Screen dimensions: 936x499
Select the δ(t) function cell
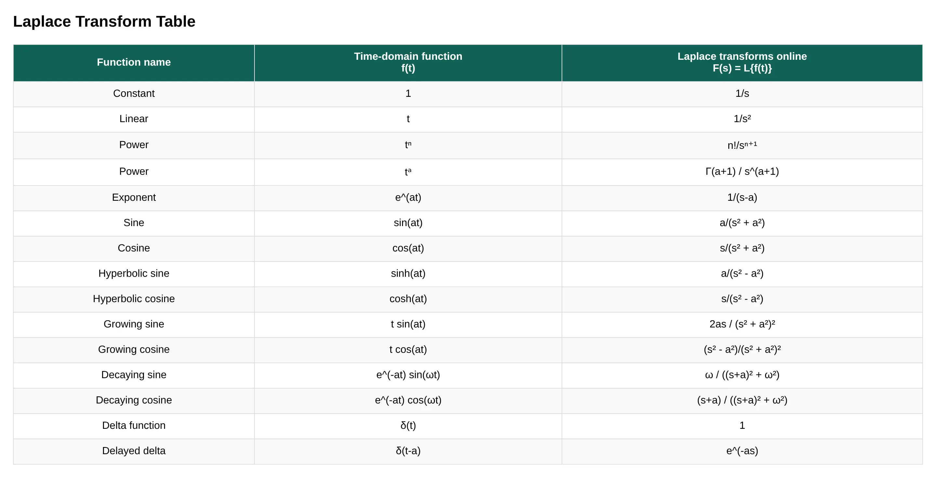pyautogui.click(x=408, y=426)
